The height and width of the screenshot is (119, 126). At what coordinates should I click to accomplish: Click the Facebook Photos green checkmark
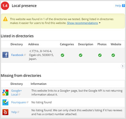coord(100,55)
